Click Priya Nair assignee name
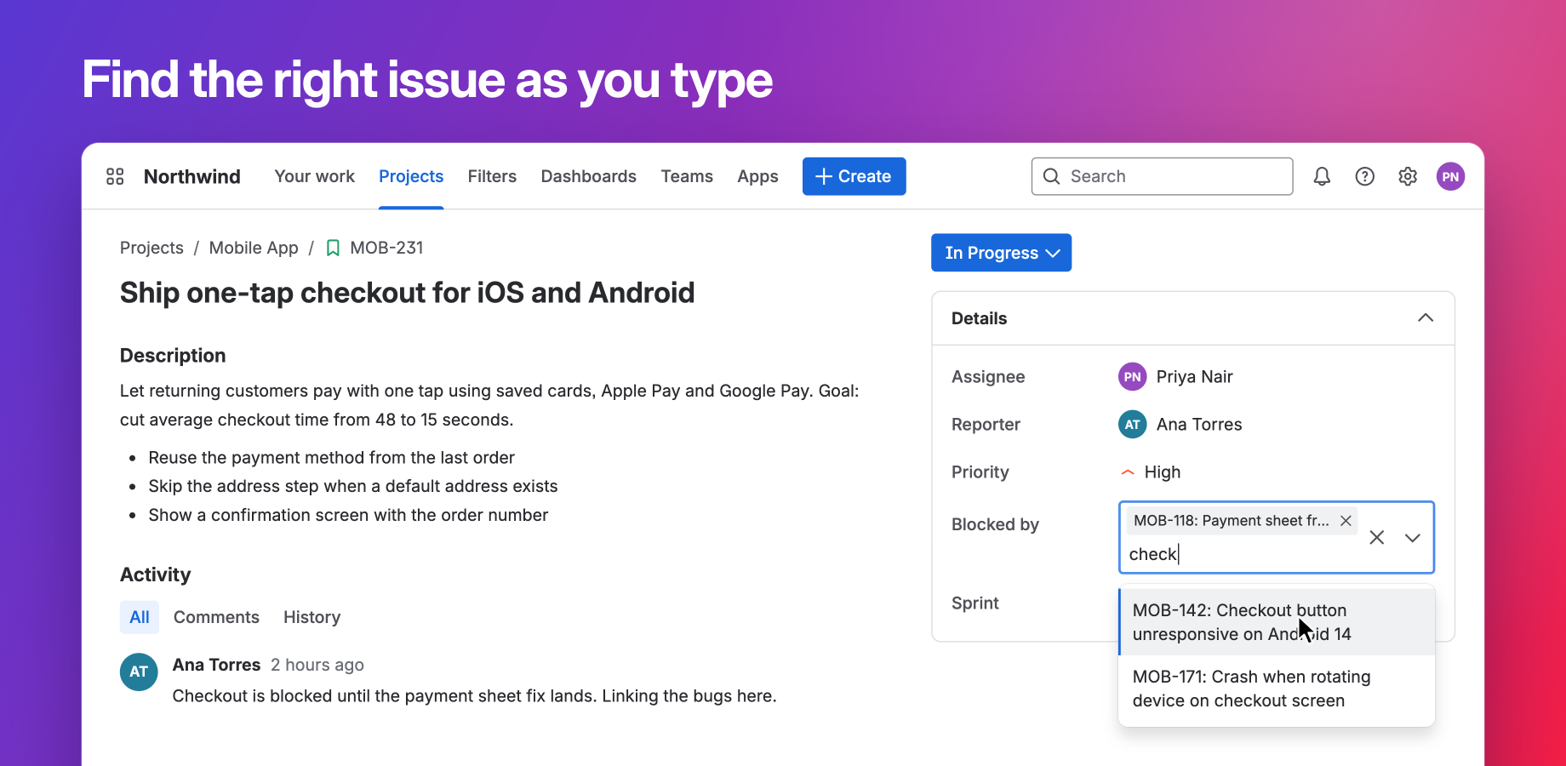The image size is (1566, 766). (1194, 376)
